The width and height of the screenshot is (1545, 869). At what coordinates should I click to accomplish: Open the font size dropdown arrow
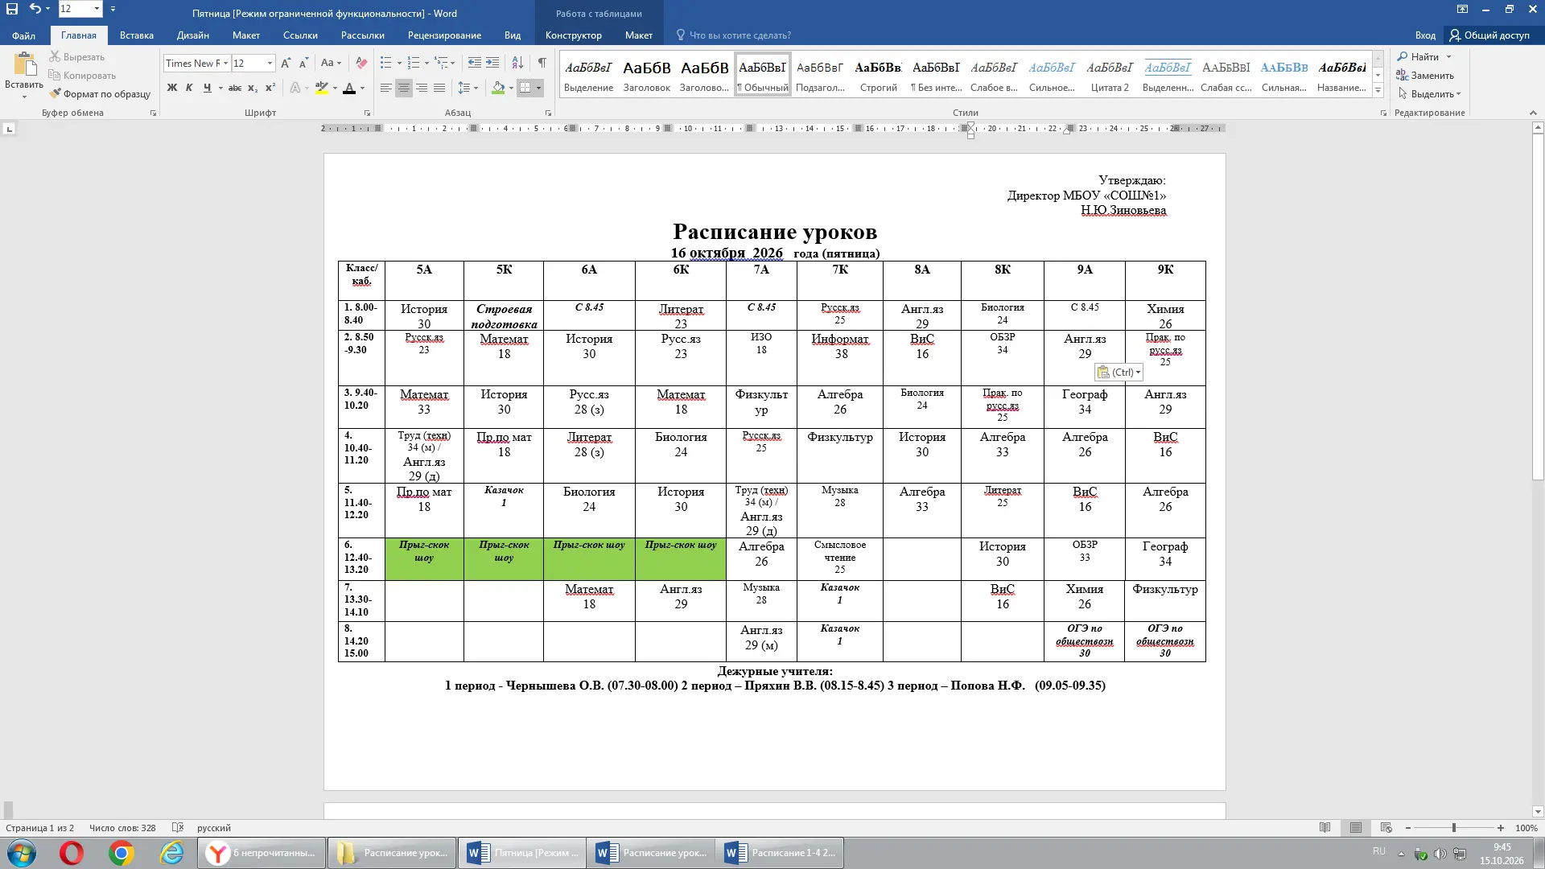(x=270, y=63)
